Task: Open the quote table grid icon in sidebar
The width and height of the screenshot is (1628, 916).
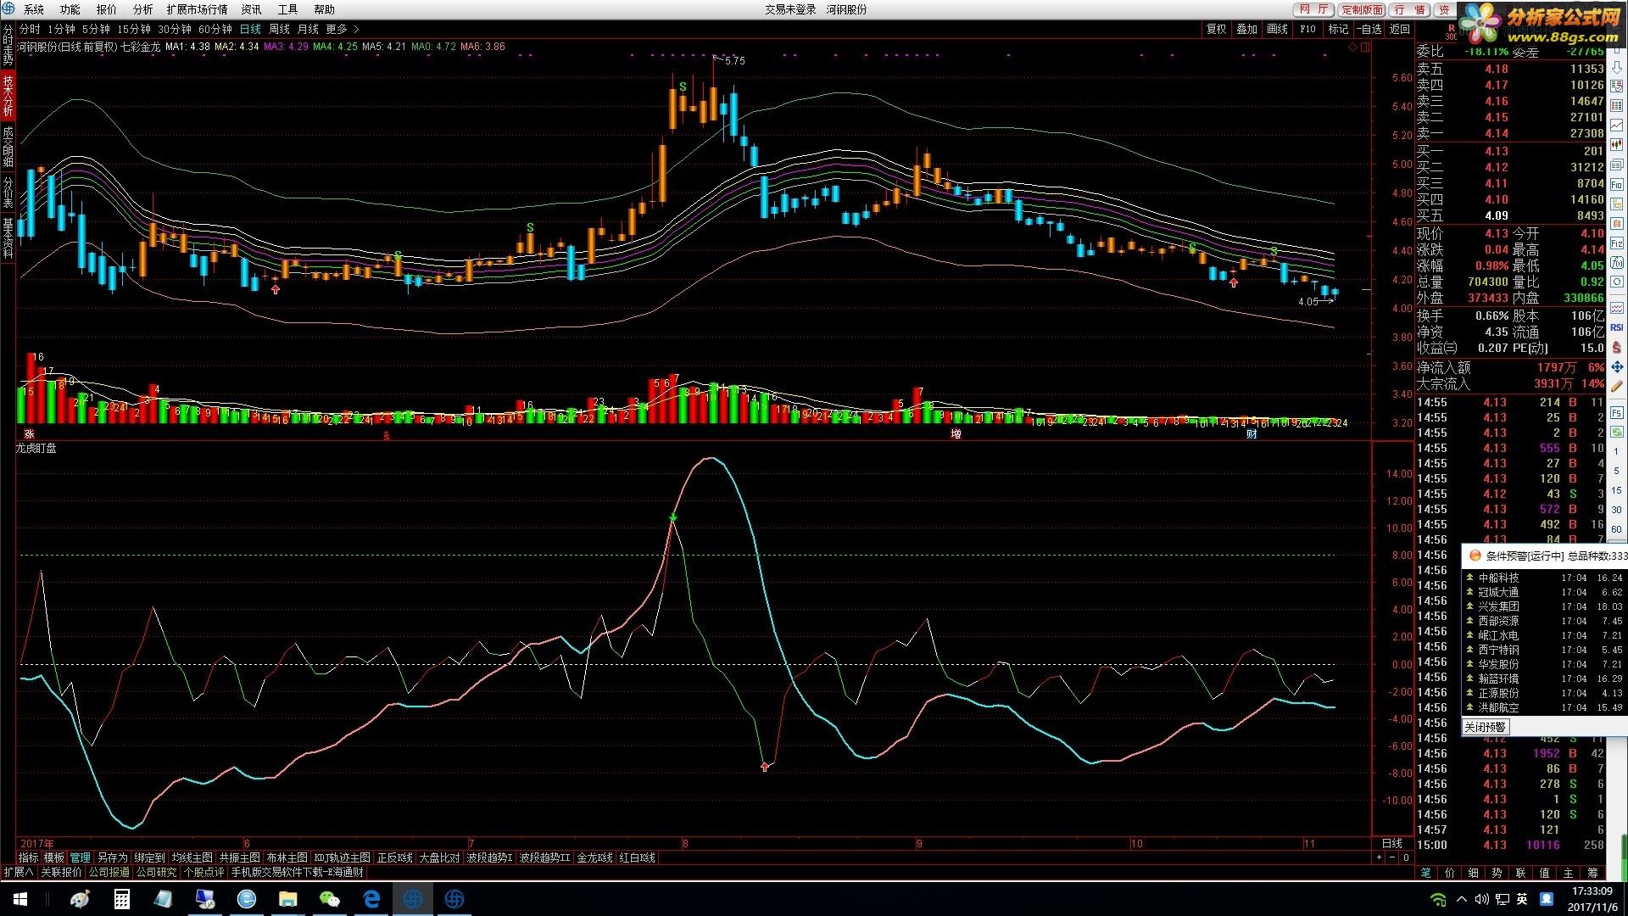Action: pyautogui.click(x=1617, y=105)
